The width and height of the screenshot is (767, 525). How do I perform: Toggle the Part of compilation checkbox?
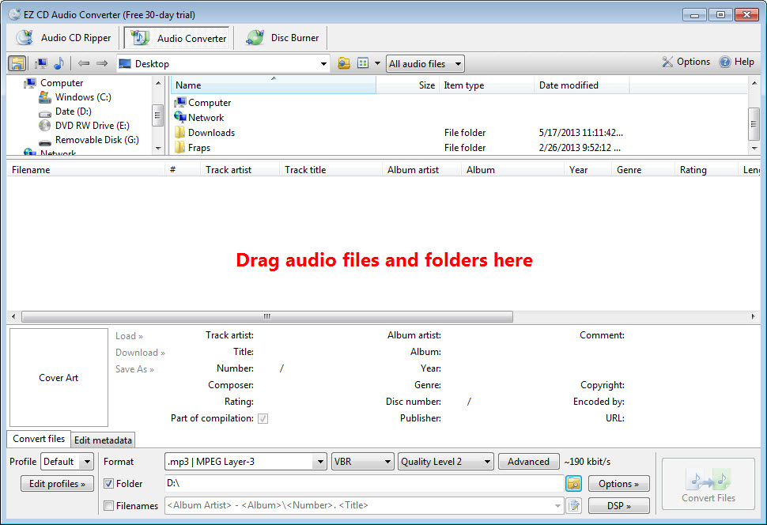coord(263,418)
